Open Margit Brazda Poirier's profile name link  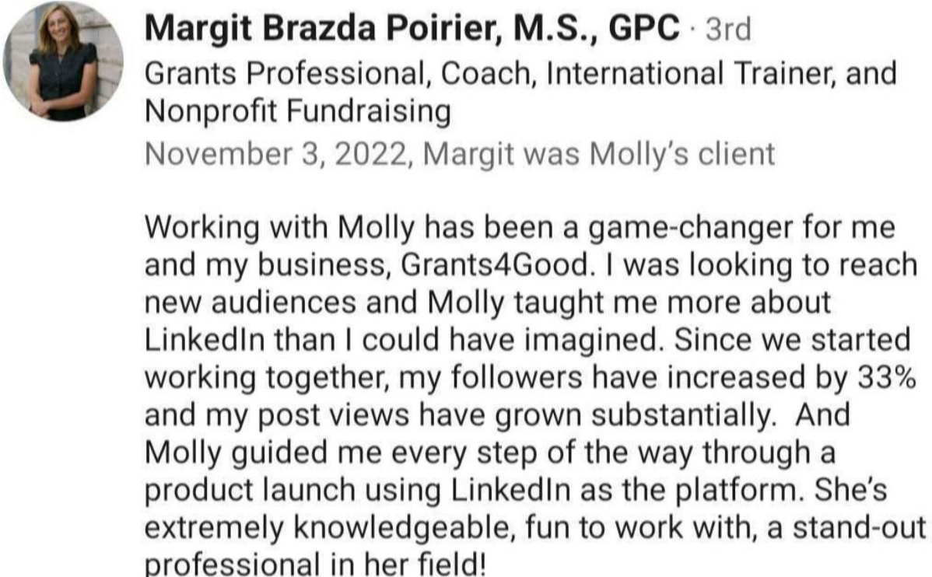coord(412,28)
